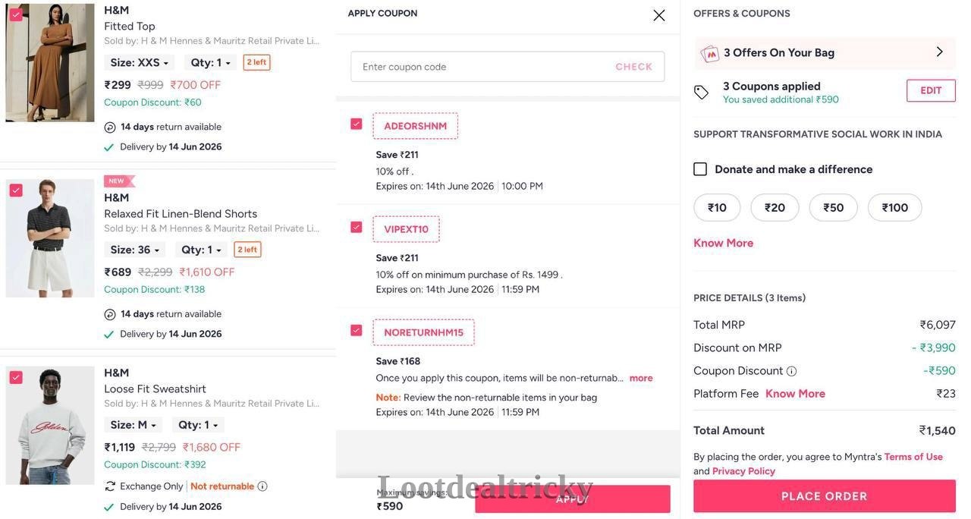Deselect the VIPEXT10 coupon checkbox
The width and height of the screenshot is (971, 519).
(x=357, y=227)
